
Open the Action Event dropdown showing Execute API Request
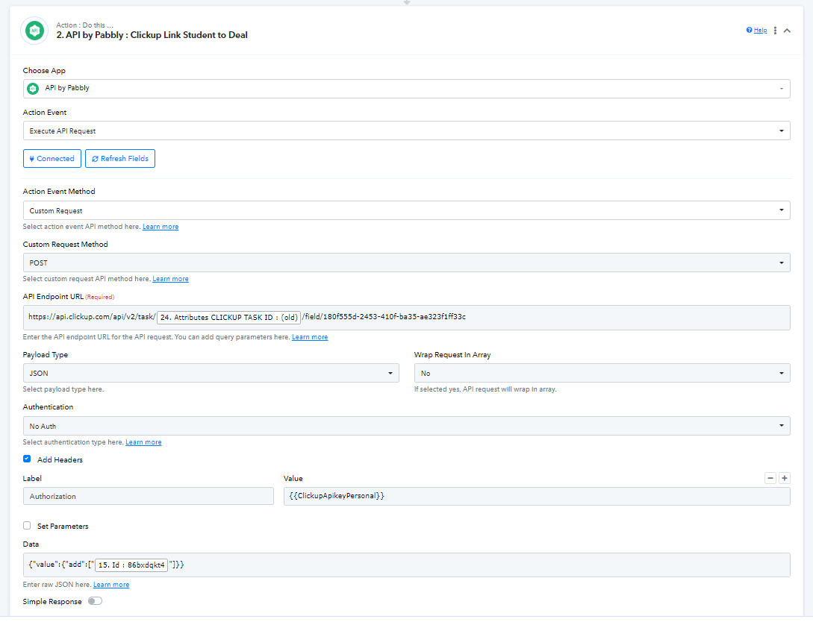click(406, 131)
